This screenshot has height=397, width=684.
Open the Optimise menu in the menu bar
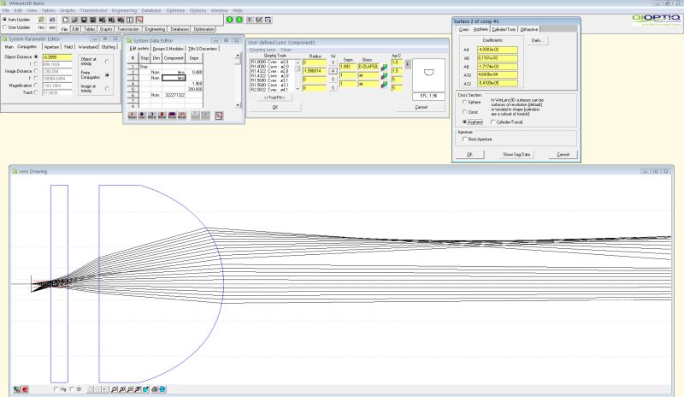[175, 10]
